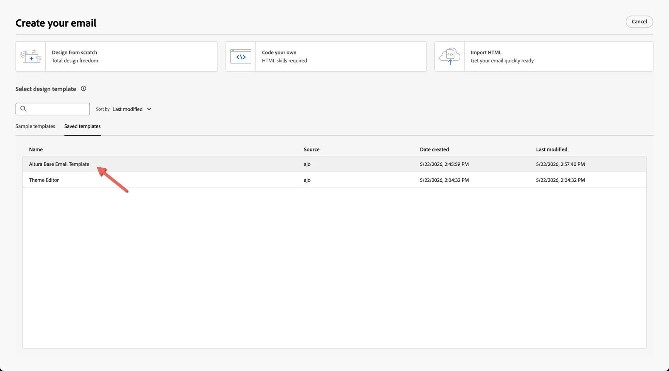Click the Select design template heading

click(46, 89)
